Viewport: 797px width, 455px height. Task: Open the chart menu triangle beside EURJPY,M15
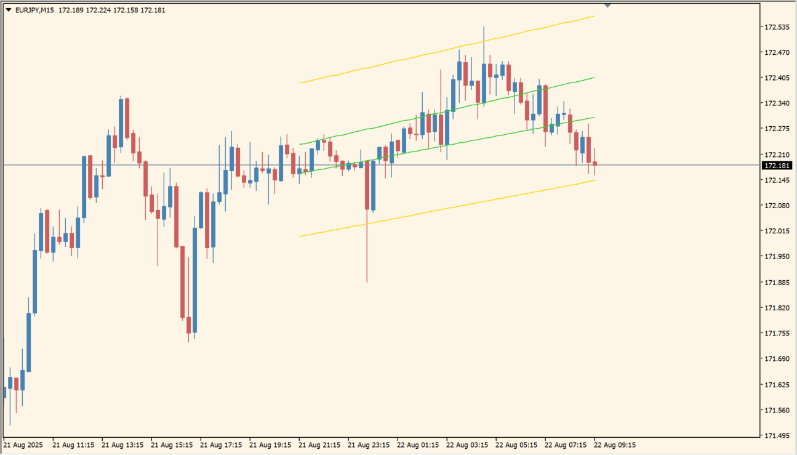pos(8,10)
